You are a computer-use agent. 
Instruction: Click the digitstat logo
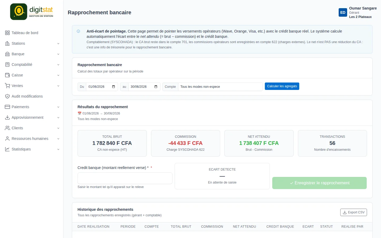[x=32, y=12]
